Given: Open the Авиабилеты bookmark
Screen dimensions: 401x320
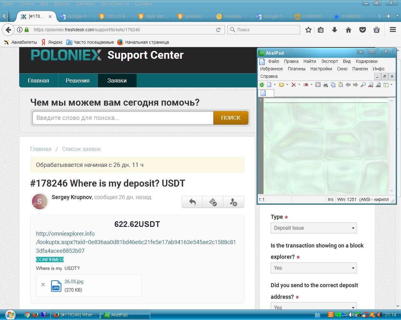Looking at the screenshot, I should pos(21,42).
